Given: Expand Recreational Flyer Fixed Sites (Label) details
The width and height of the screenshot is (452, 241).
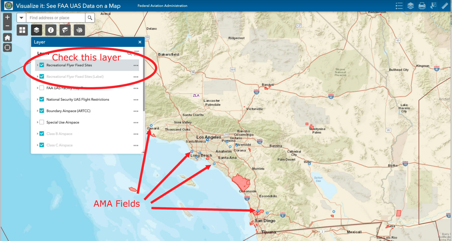Looking at the screenshot, I should pyautogui.click(x=37, y=76).
